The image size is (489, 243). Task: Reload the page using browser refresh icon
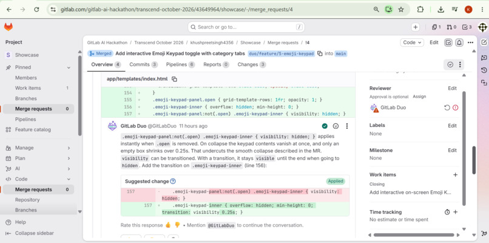coord(36,9)
